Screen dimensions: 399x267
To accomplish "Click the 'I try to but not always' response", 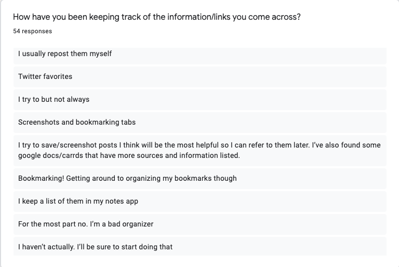I will point(199,100).
